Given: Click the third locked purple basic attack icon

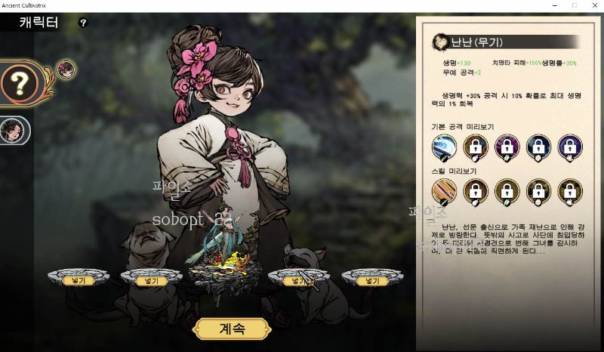Looking at the screenshot, I should 507,147.
